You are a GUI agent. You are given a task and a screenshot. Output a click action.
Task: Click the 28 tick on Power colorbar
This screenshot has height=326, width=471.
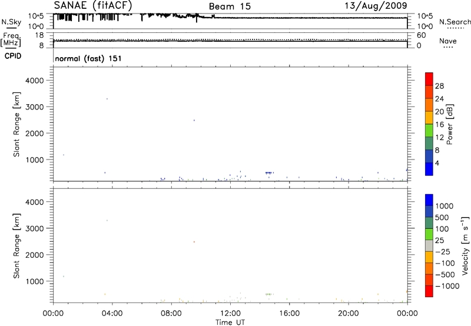tap(439, 86)
